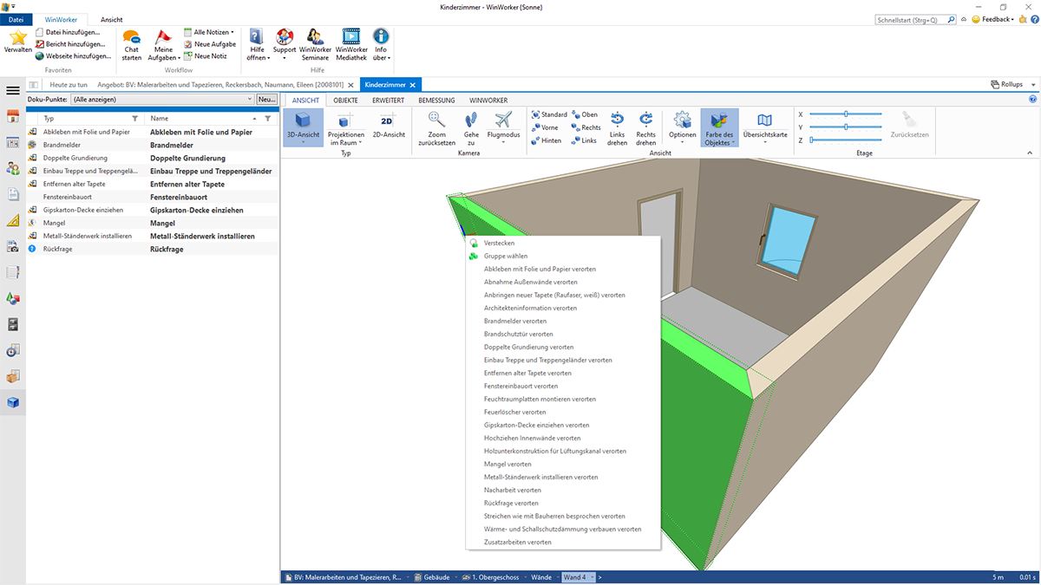Click the camera photo icon in sidebar
Viewport: 1041px width, 585px height.
(12, 247)
